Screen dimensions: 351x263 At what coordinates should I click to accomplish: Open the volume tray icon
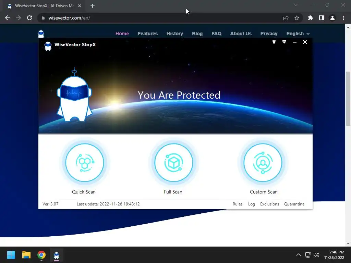pyautogui.click(x=316, y=255)
